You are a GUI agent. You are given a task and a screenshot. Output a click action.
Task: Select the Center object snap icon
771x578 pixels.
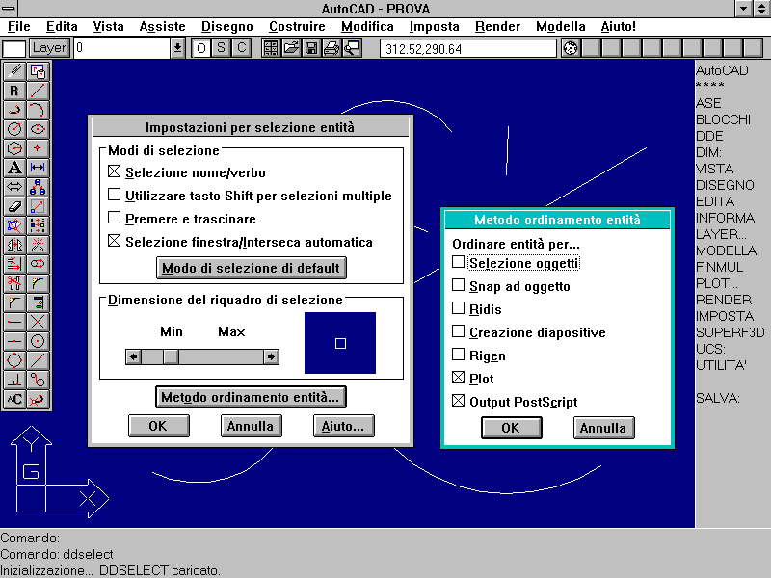point(38,341)
